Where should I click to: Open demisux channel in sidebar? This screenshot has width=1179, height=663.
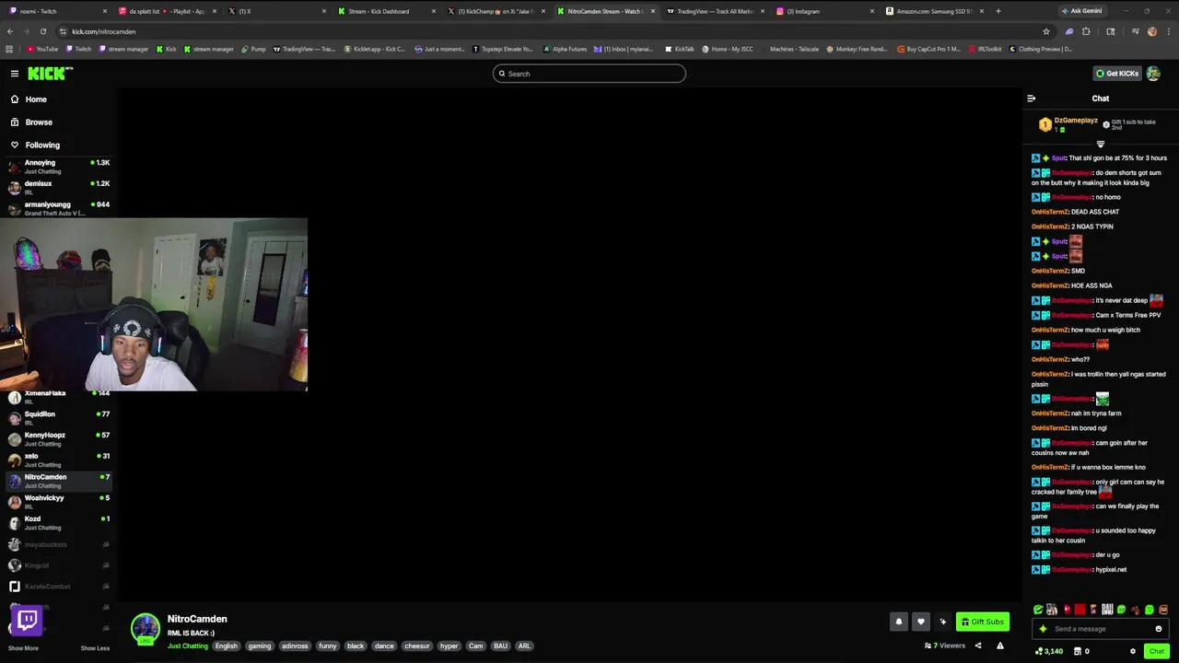(x=59, y=188)
